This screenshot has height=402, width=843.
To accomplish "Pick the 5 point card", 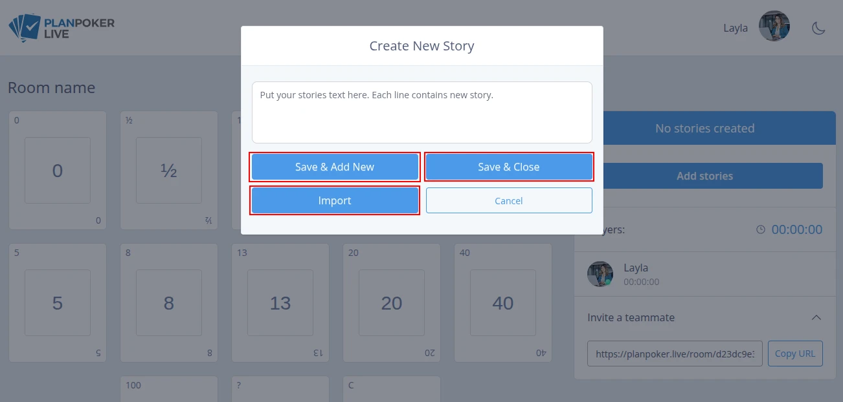I will [x=58, y=303].
